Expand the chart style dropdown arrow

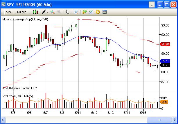39,12
